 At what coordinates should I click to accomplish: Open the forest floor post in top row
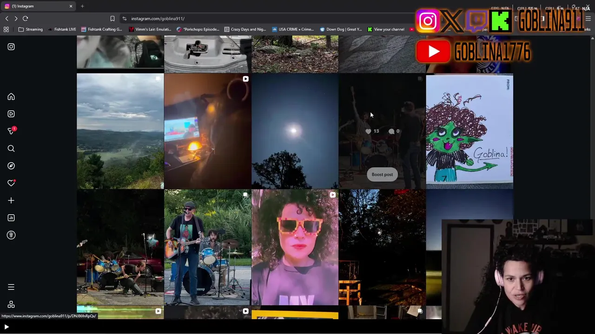[295, 54]
